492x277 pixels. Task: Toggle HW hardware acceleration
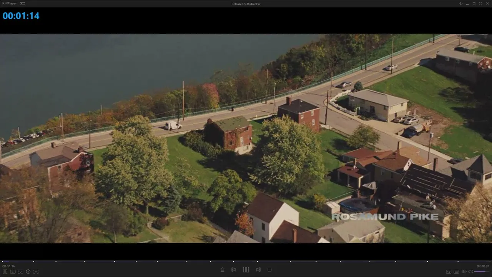[x=449, y=272]
